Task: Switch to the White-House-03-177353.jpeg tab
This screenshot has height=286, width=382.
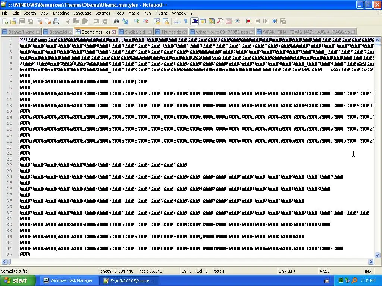Action: tap(222, 32)
